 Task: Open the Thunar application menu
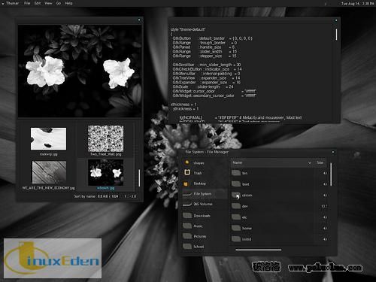point(11,3)
